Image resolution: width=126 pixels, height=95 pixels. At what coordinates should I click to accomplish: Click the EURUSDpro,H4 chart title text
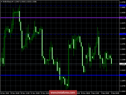coord(8,2)
